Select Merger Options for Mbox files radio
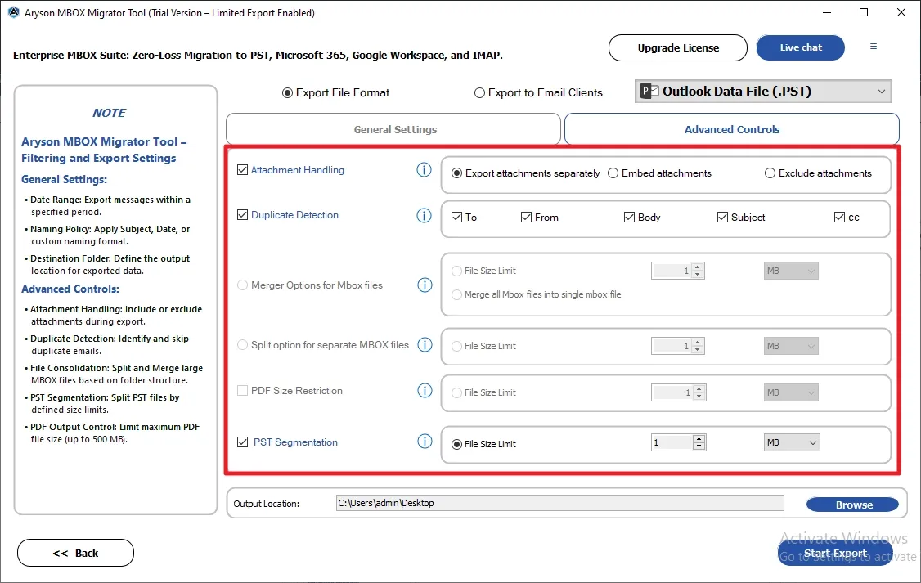The image size is (921, 583). coord(242,285)
